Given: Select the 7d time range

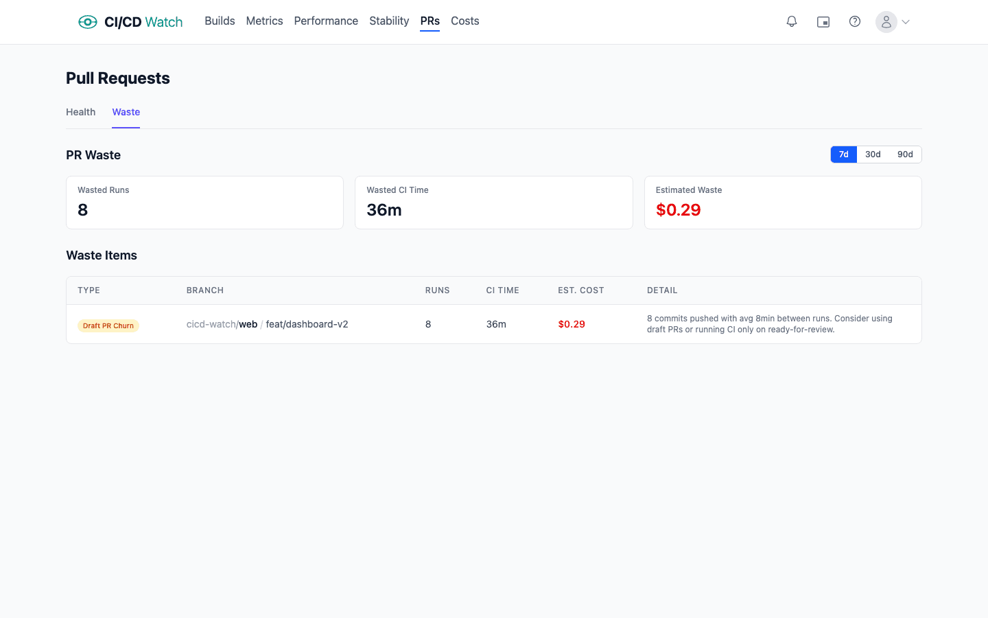Looking at the screenshot, I should point(843,154).
